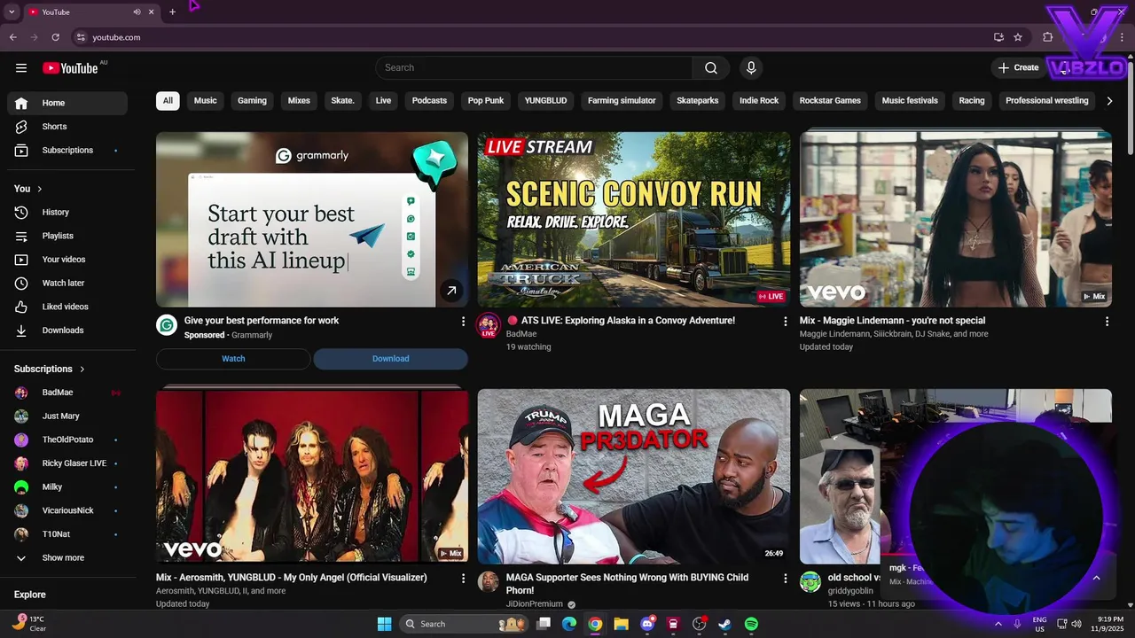Open Chrome three-dot menu
The height and width of the screenshot is (638, 1135).
(x=1121, y=37)
